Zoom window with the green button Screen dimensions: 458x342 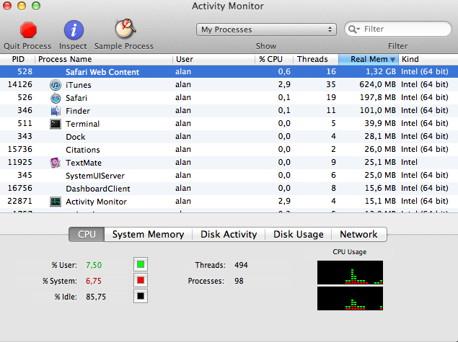pyautogui.click(x=36, y=6)
